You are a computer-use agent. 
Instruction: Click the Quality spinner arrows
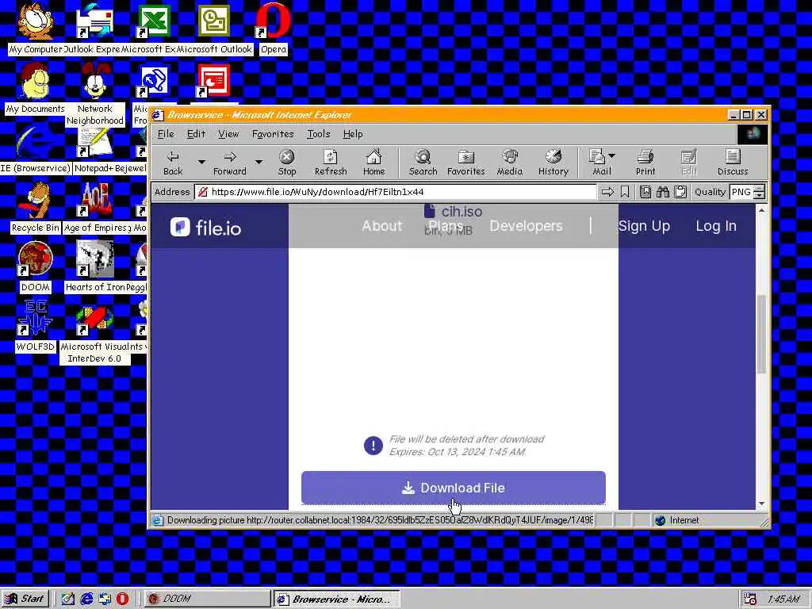759,192
